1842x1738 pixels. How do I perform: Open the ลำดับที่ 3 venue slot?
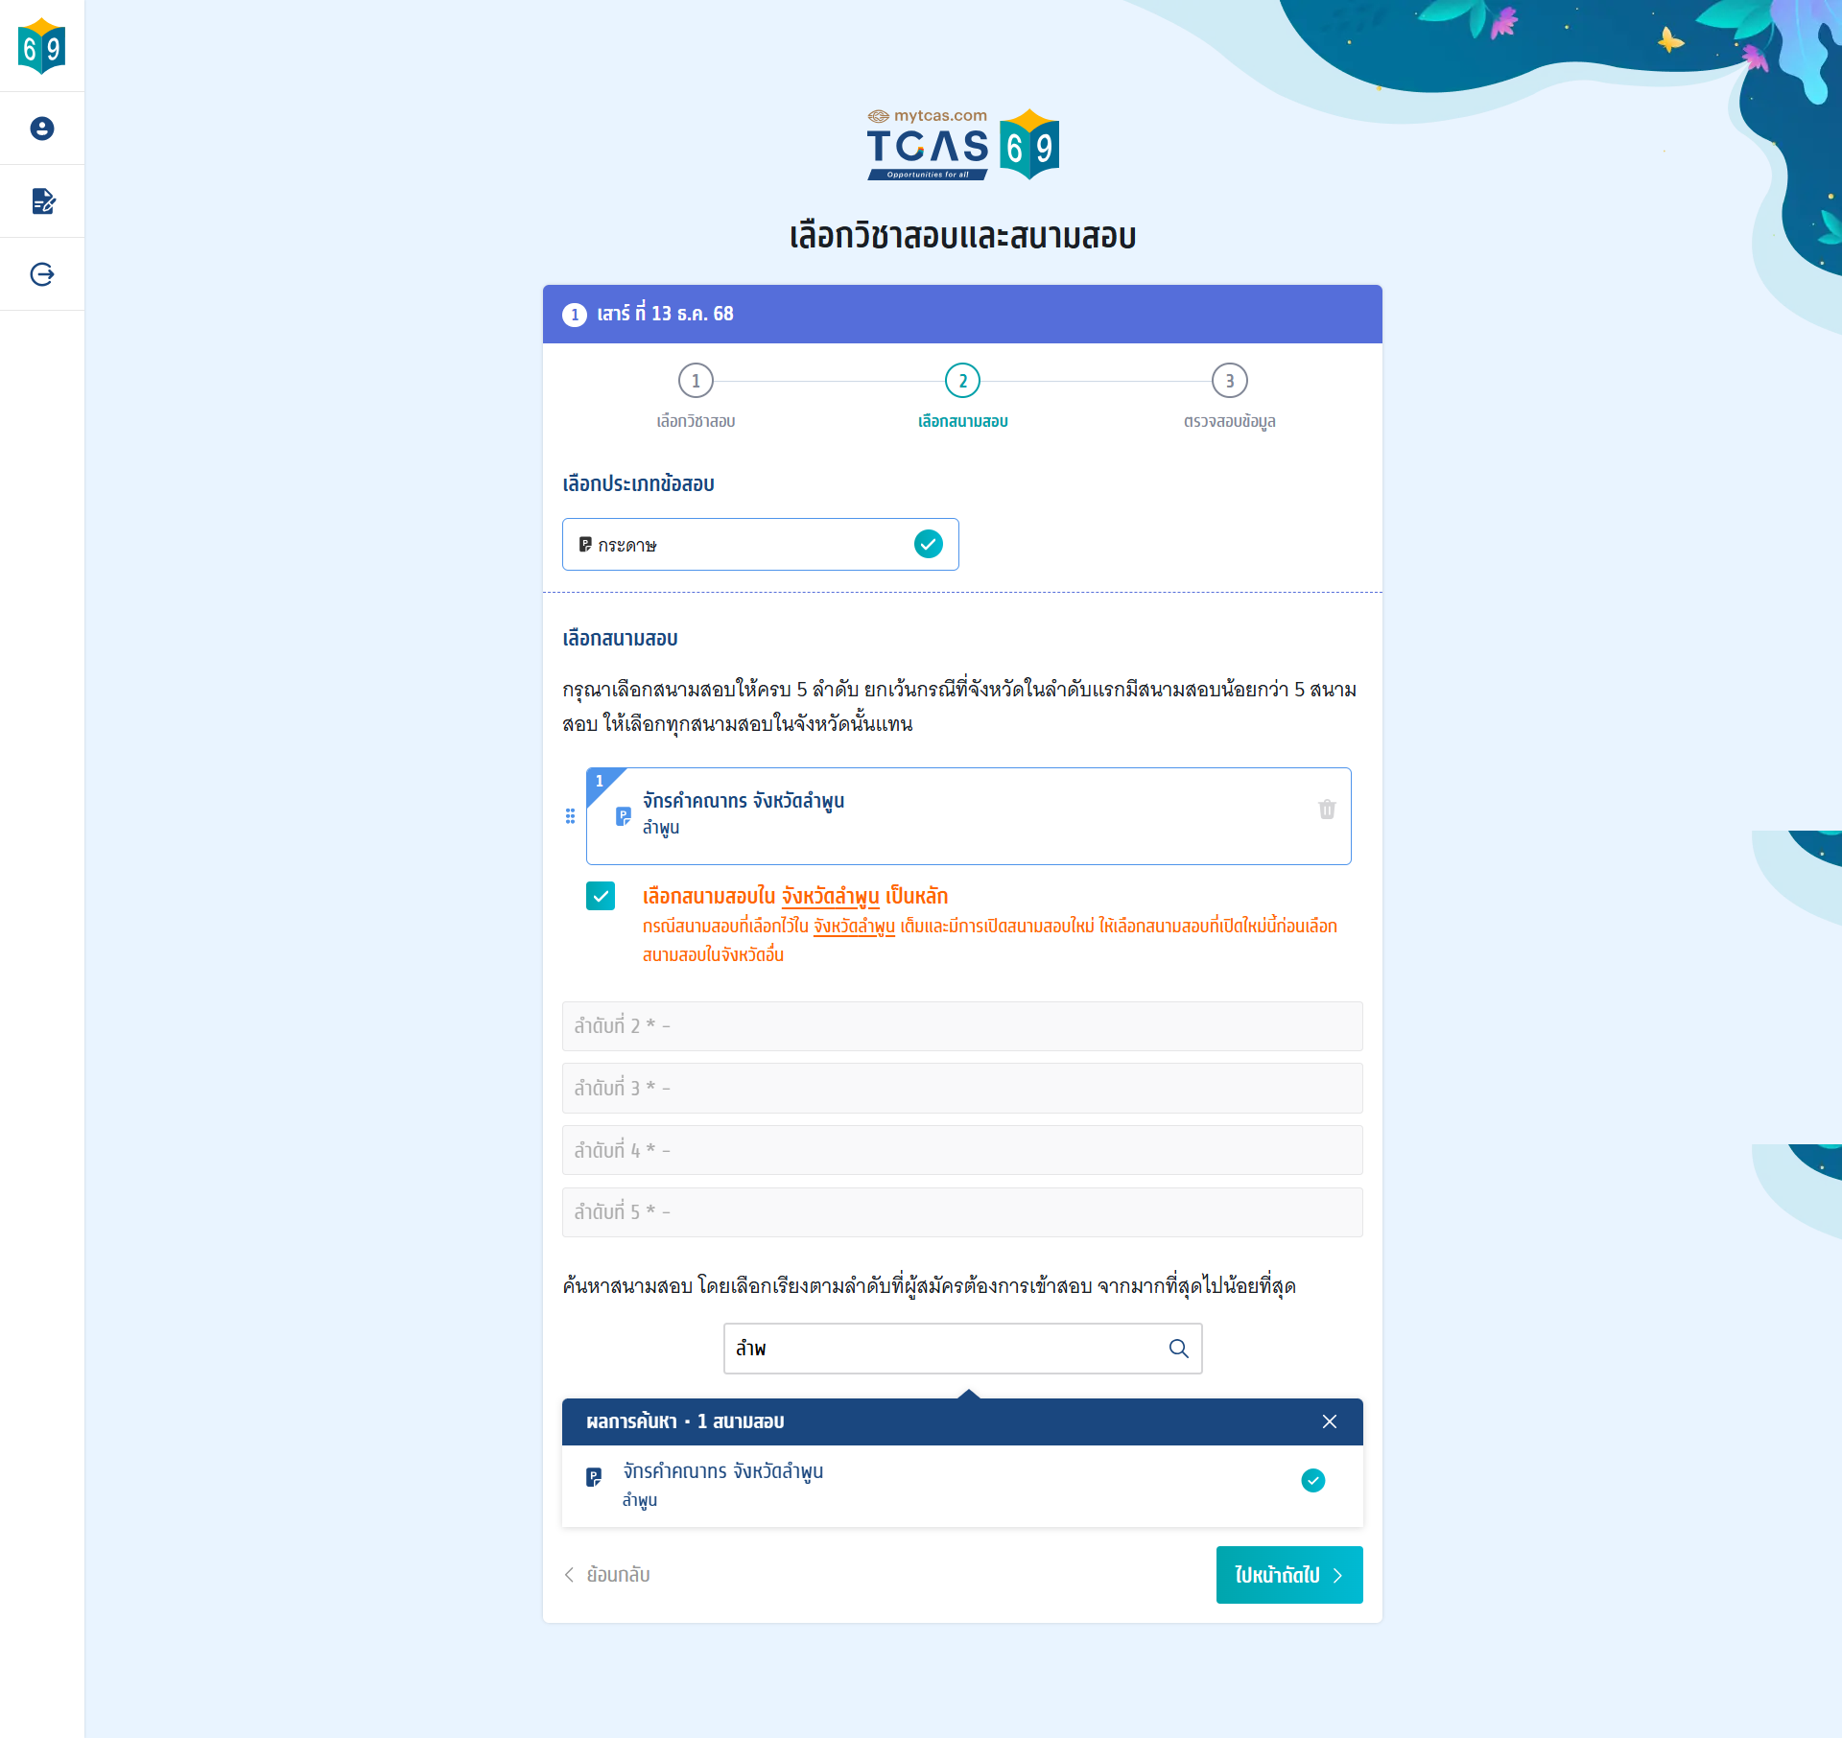coord(962,1089)
